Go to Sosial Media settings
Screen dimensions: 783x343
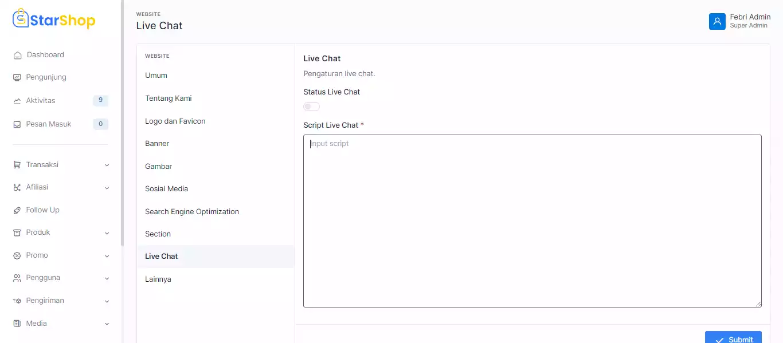[x=166, y=189]
